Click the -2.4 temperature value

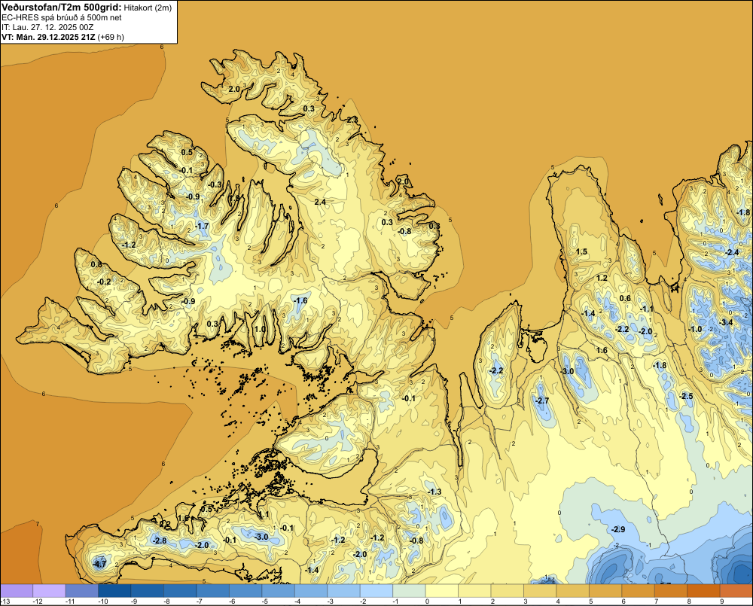click(732, 252)
